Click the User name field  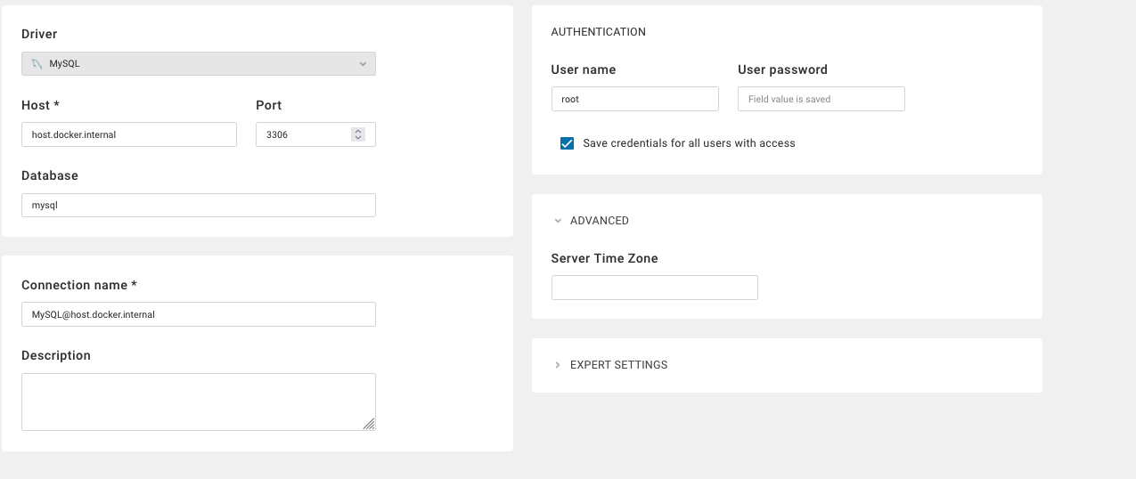635,99
